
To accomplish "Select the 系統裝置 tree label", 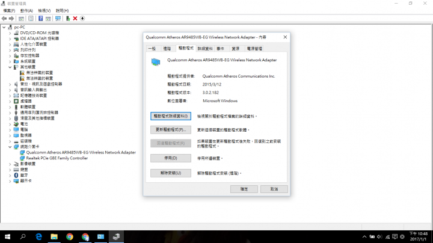I will coord(28,61).
